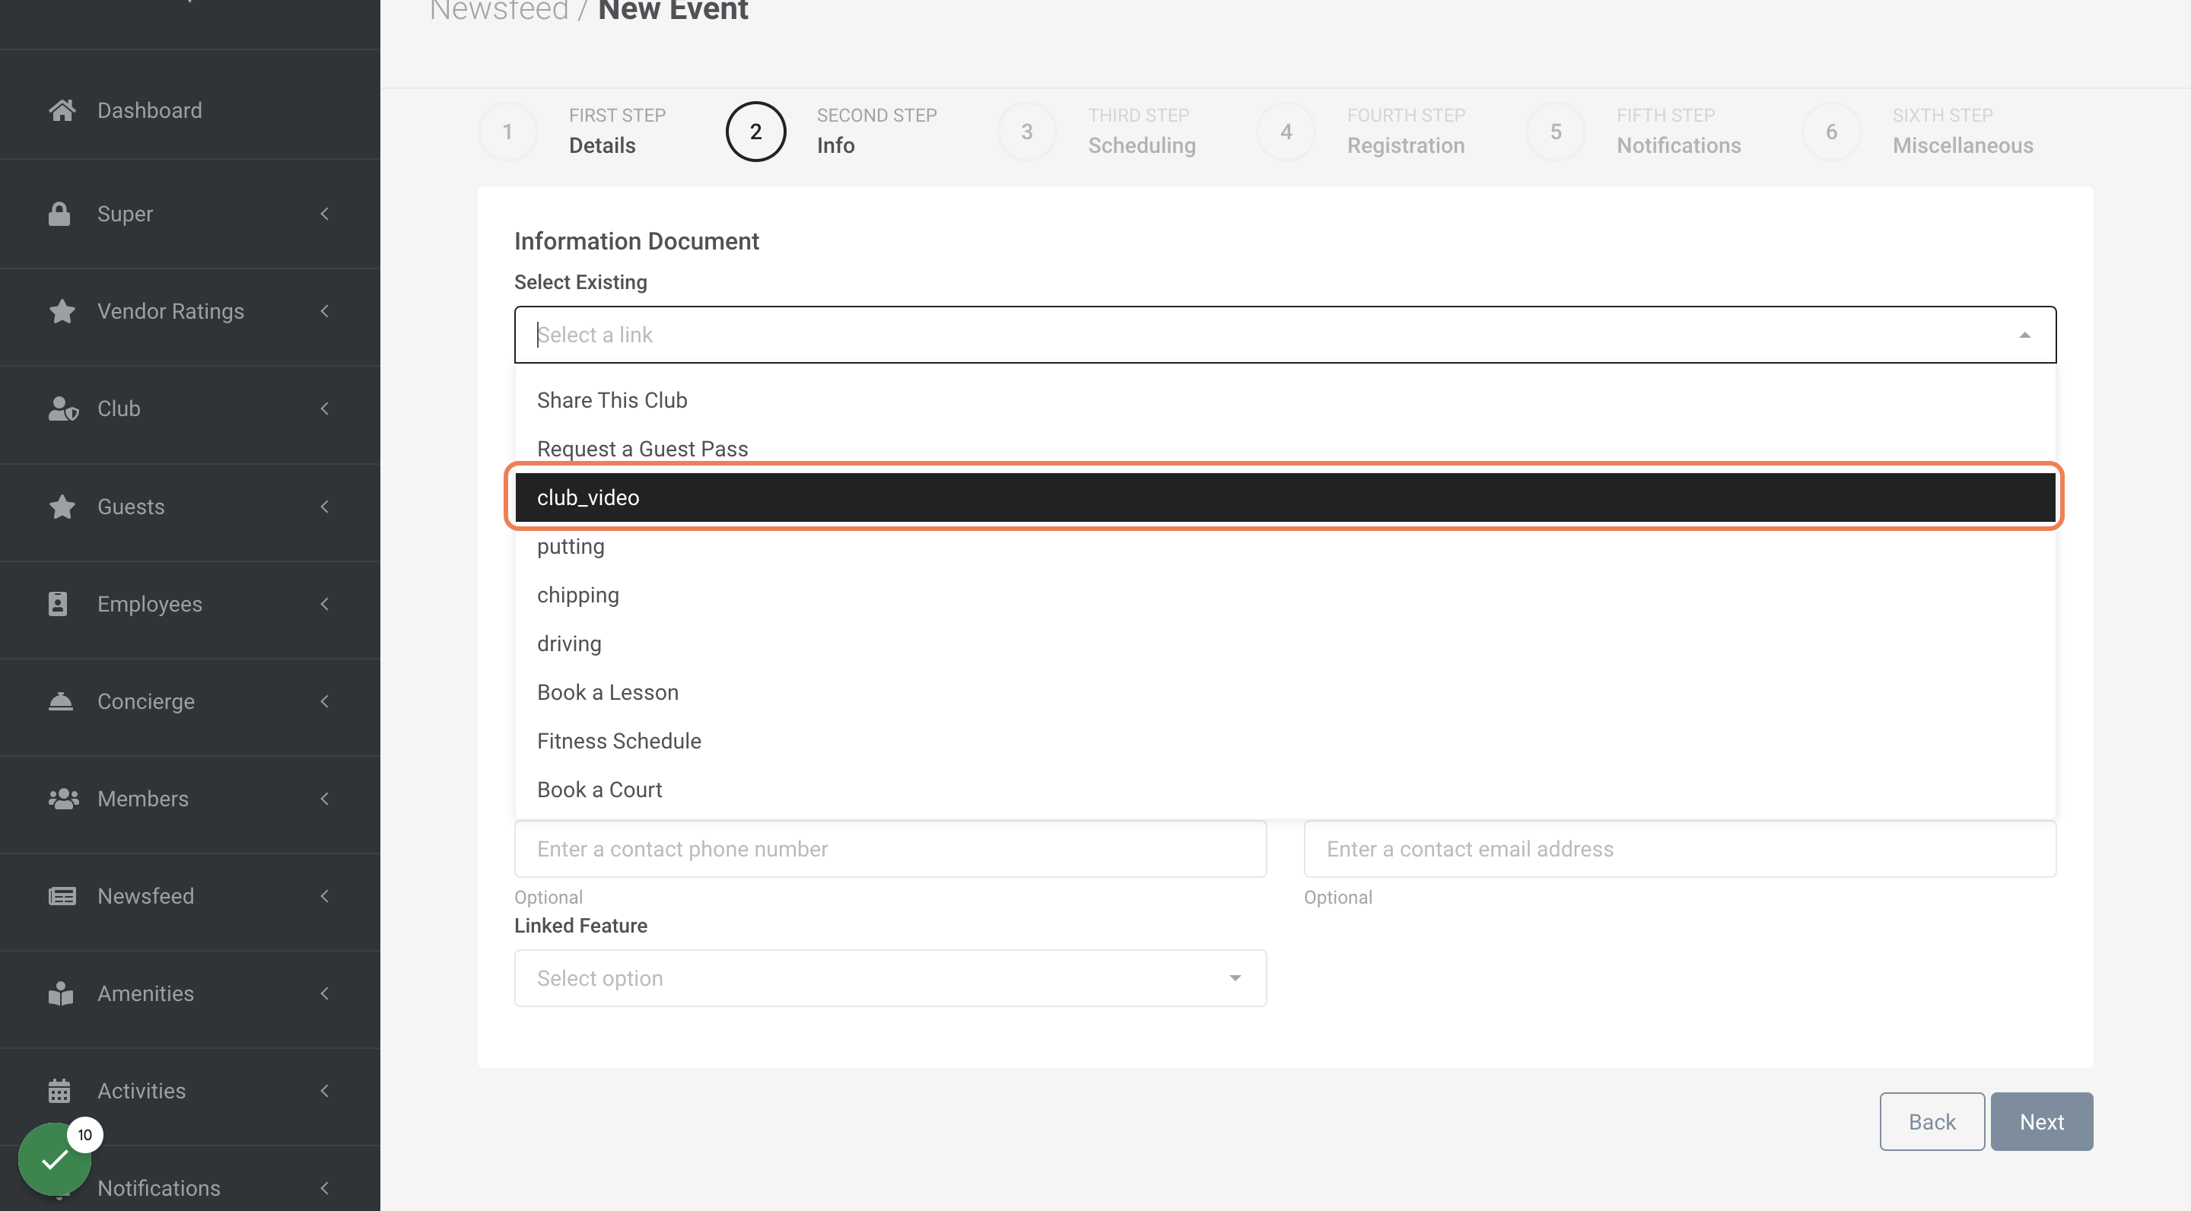Click the Concierge bell icon

pyautogui.click(x=60, y=701)
